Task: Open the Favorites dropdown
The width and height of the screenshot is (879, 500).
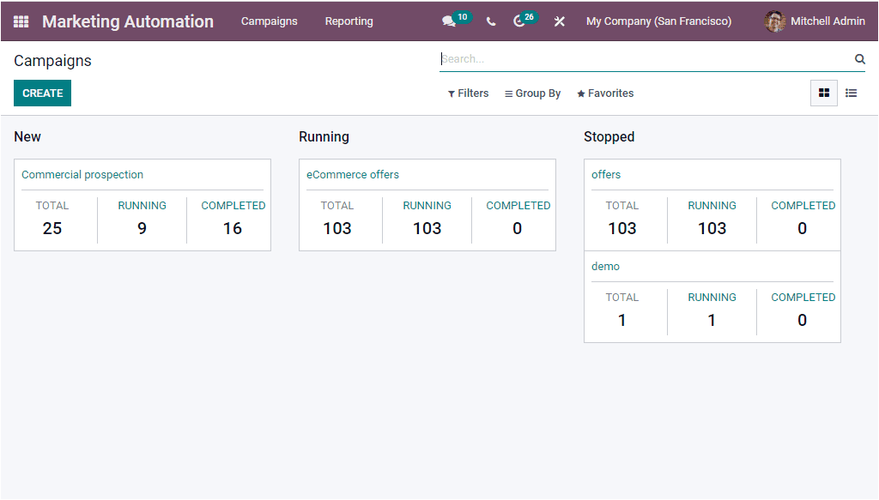Action: (605, 93)
